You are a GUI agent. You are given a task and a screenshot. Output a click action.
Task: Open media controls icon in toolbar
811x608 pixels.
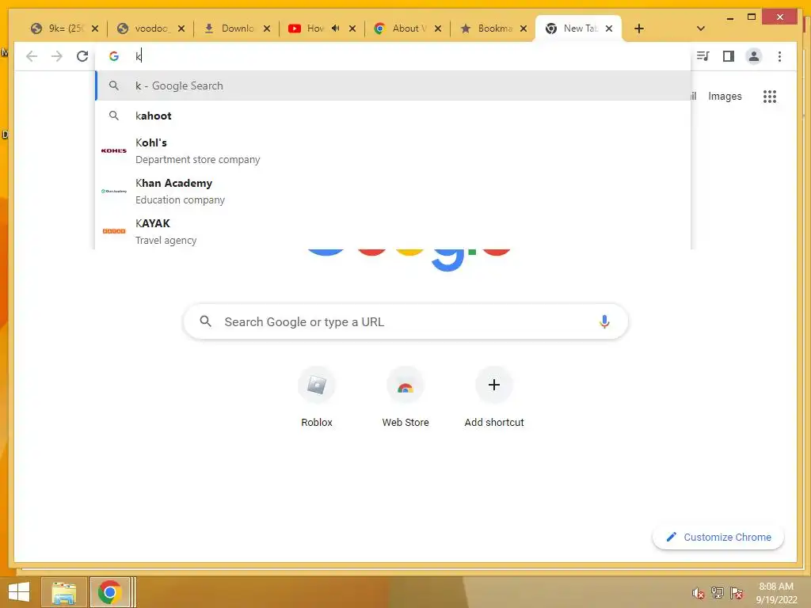(703, 56)
